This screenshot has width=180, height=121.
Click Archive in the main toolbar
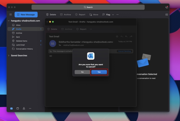click(66, 15)
